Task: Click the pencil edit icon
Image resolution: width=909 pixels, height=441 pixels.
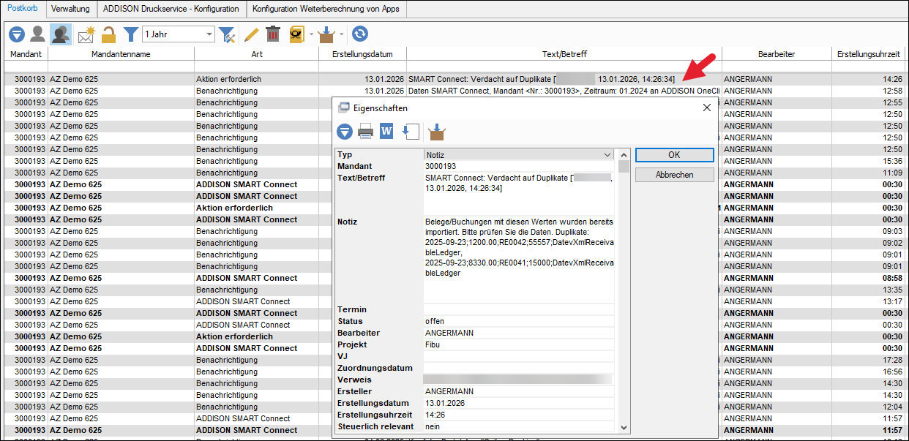Action: [252, 34]
